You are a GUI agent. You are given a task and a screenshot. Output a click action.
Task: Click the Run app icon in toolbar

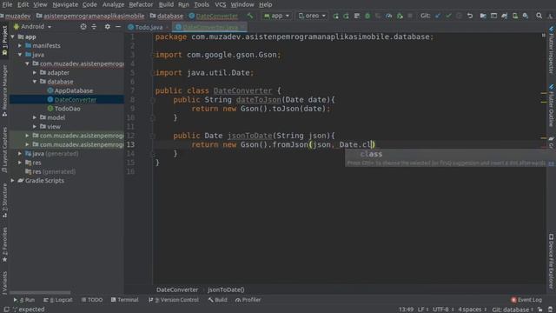335,16
